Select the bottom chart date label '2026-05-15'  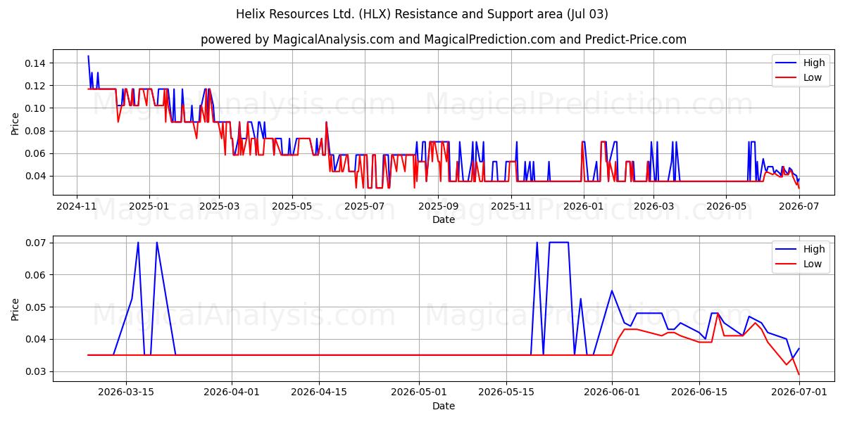[x=506, y=392]
